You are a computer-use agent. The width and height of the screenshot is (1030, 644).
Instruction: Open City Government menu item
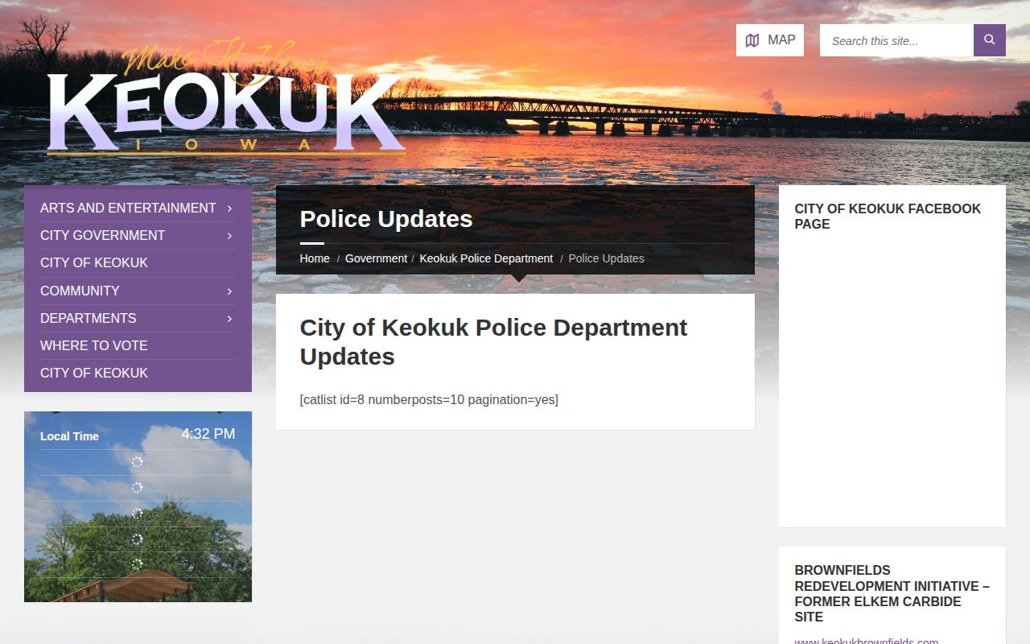(x=102, y=235)
